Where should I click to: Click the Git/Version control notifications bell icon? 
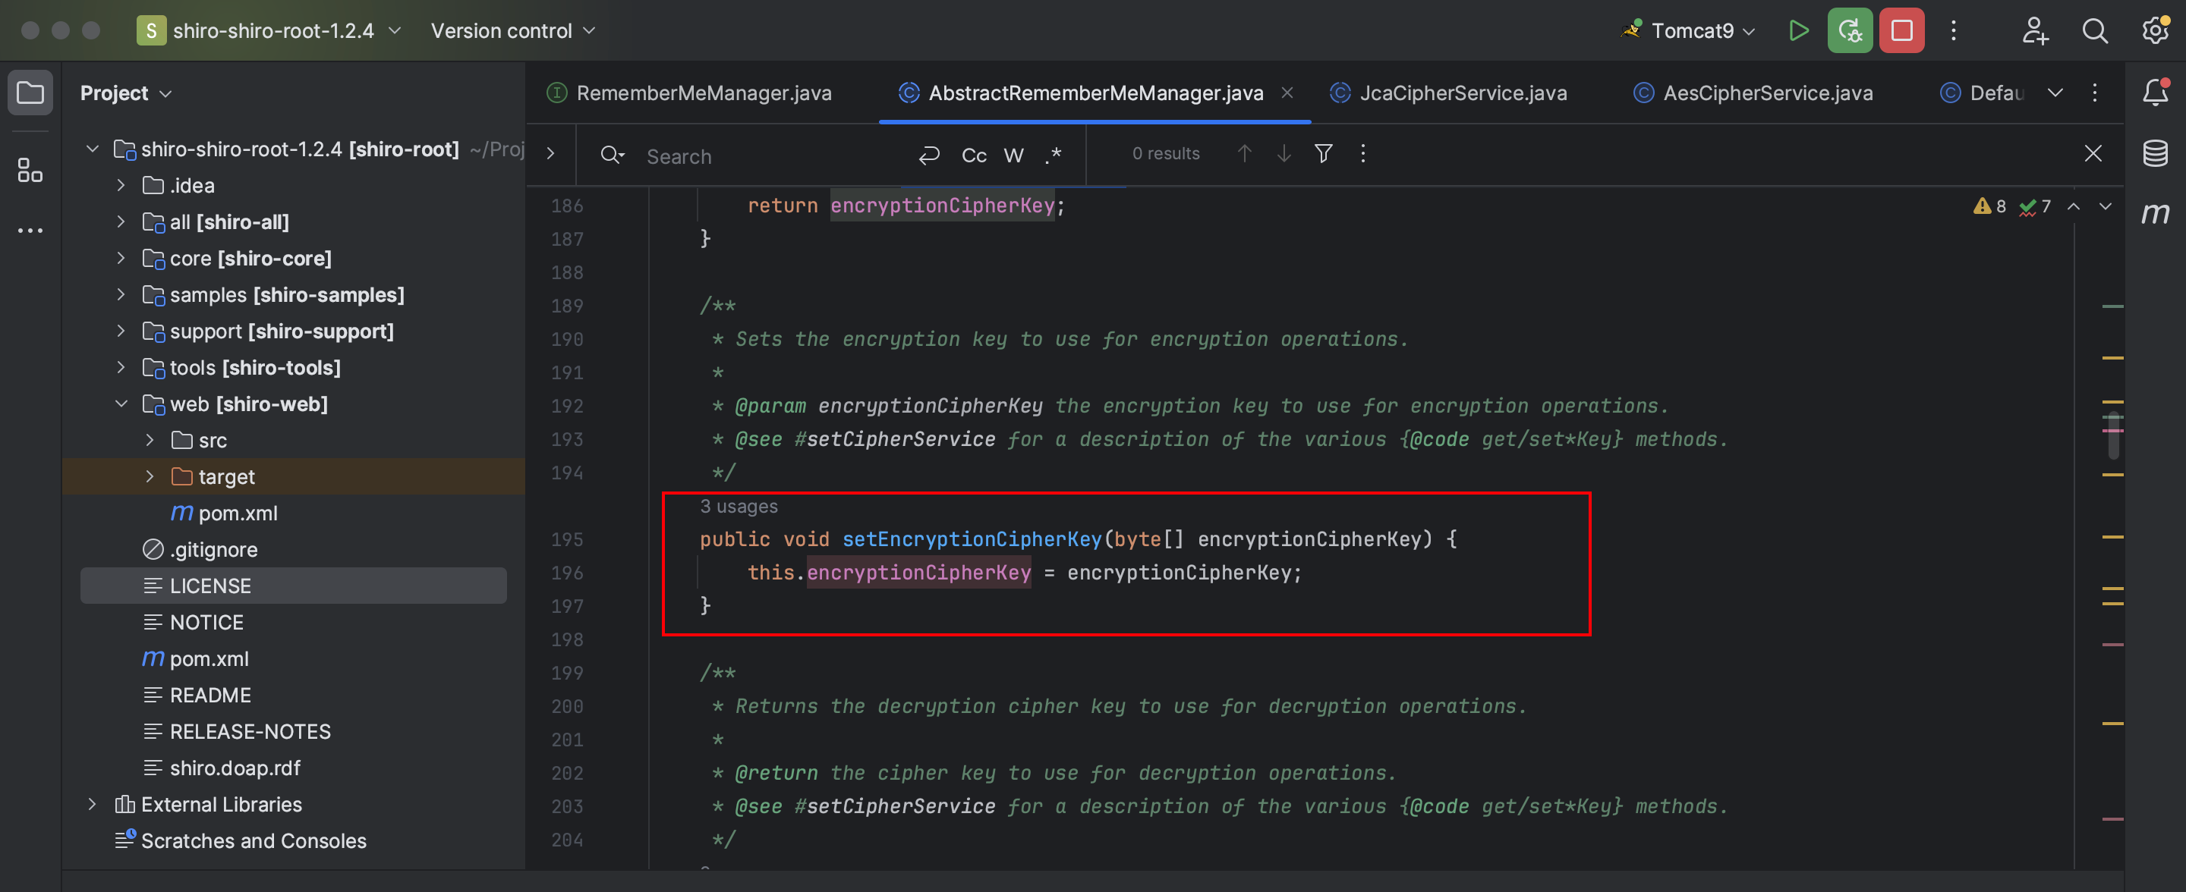click(2153, 92)
